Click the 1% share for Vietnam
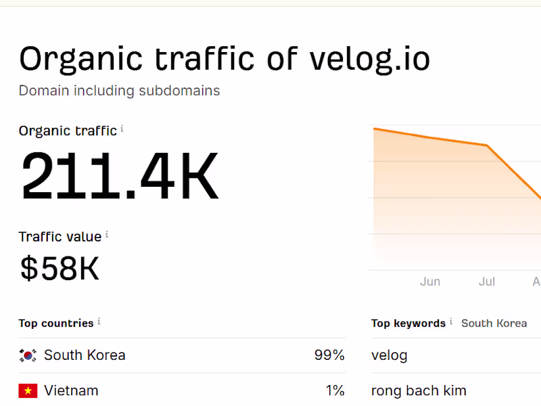This screenshot has width=541, height=406. tap(334, 390)
